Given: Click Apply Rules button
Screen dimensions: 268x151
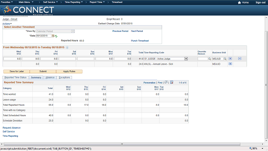Looking at the screenshot, I should point(69,71).
